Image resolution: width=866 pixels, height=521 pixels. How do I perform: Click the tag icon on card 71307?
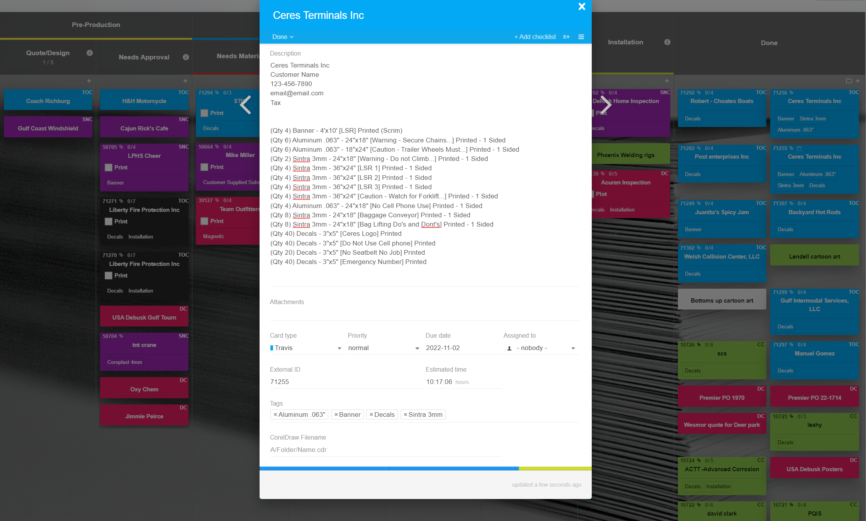(791, 203)
